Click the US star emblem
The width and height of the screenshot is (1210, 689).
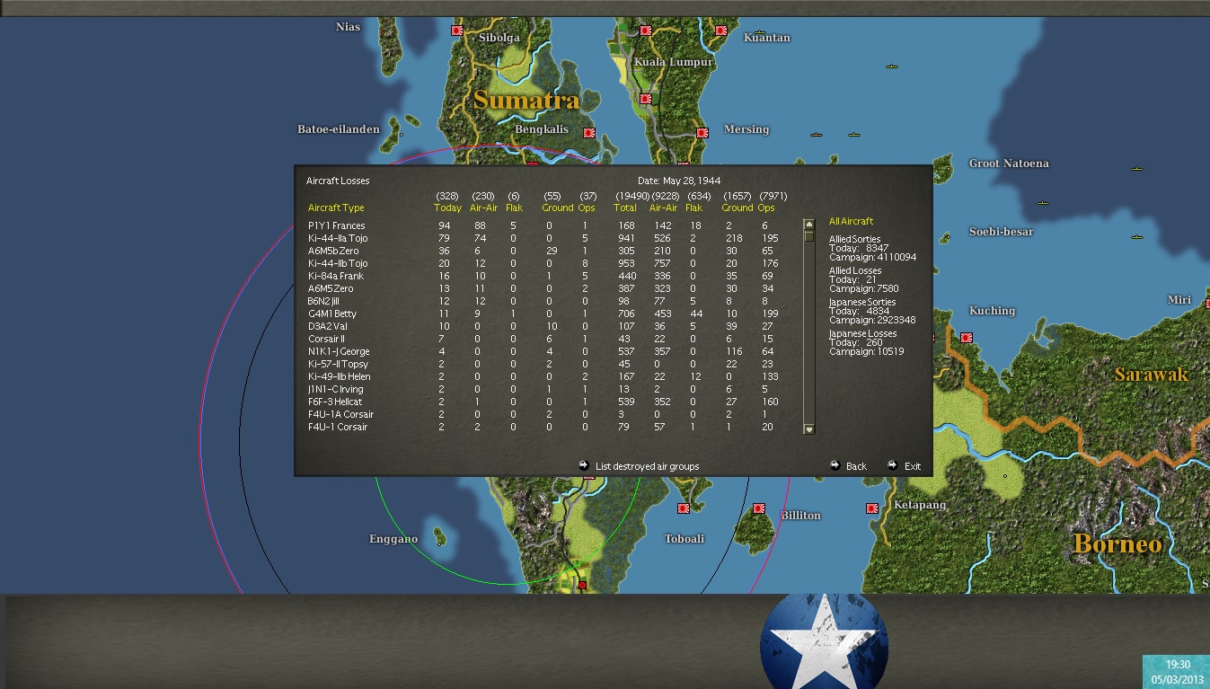tap(824, 640)
